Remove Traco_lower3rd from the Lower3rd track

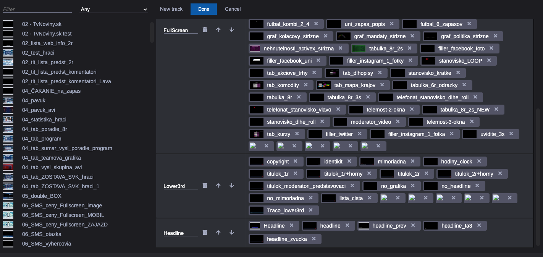(x=311, y=210)
